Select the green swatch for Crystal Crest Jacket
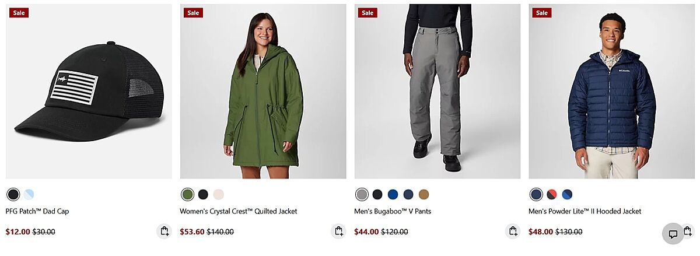 (x=187, y=194)
